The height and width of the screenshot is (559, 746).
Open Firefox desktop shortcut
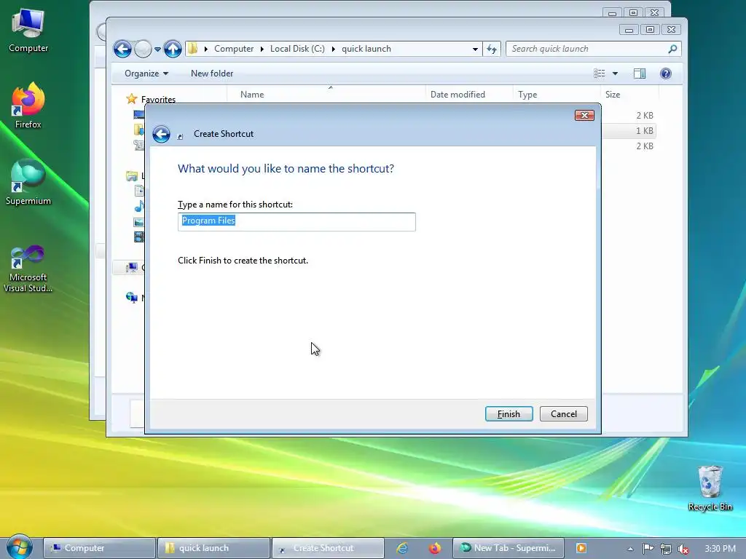28,106
